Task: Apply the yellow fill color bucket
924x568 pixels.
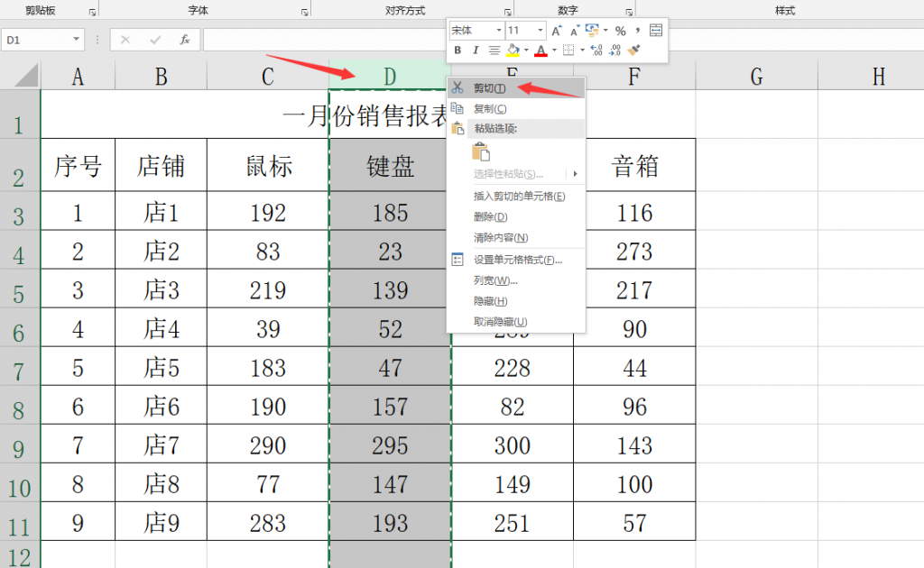Action: point(513,50)
